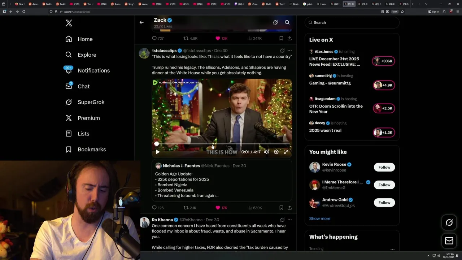Image resolution: width=462 pixels, height=260 pixels.
Task: Open Notifications in the sidebar
Action: pyautogui.click(x=87, y=70)
